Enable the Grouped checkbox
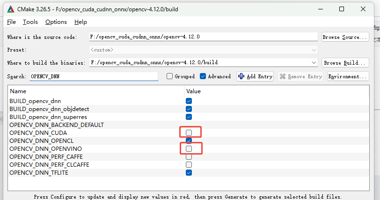The width and height of the screenshot is (380, 200). point(170,76)
